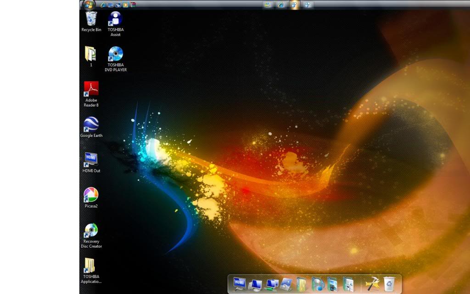This screenshot has width=470, height=294.
Task: Select the Google Earth desktop shortcut
Action: [91, 127]
